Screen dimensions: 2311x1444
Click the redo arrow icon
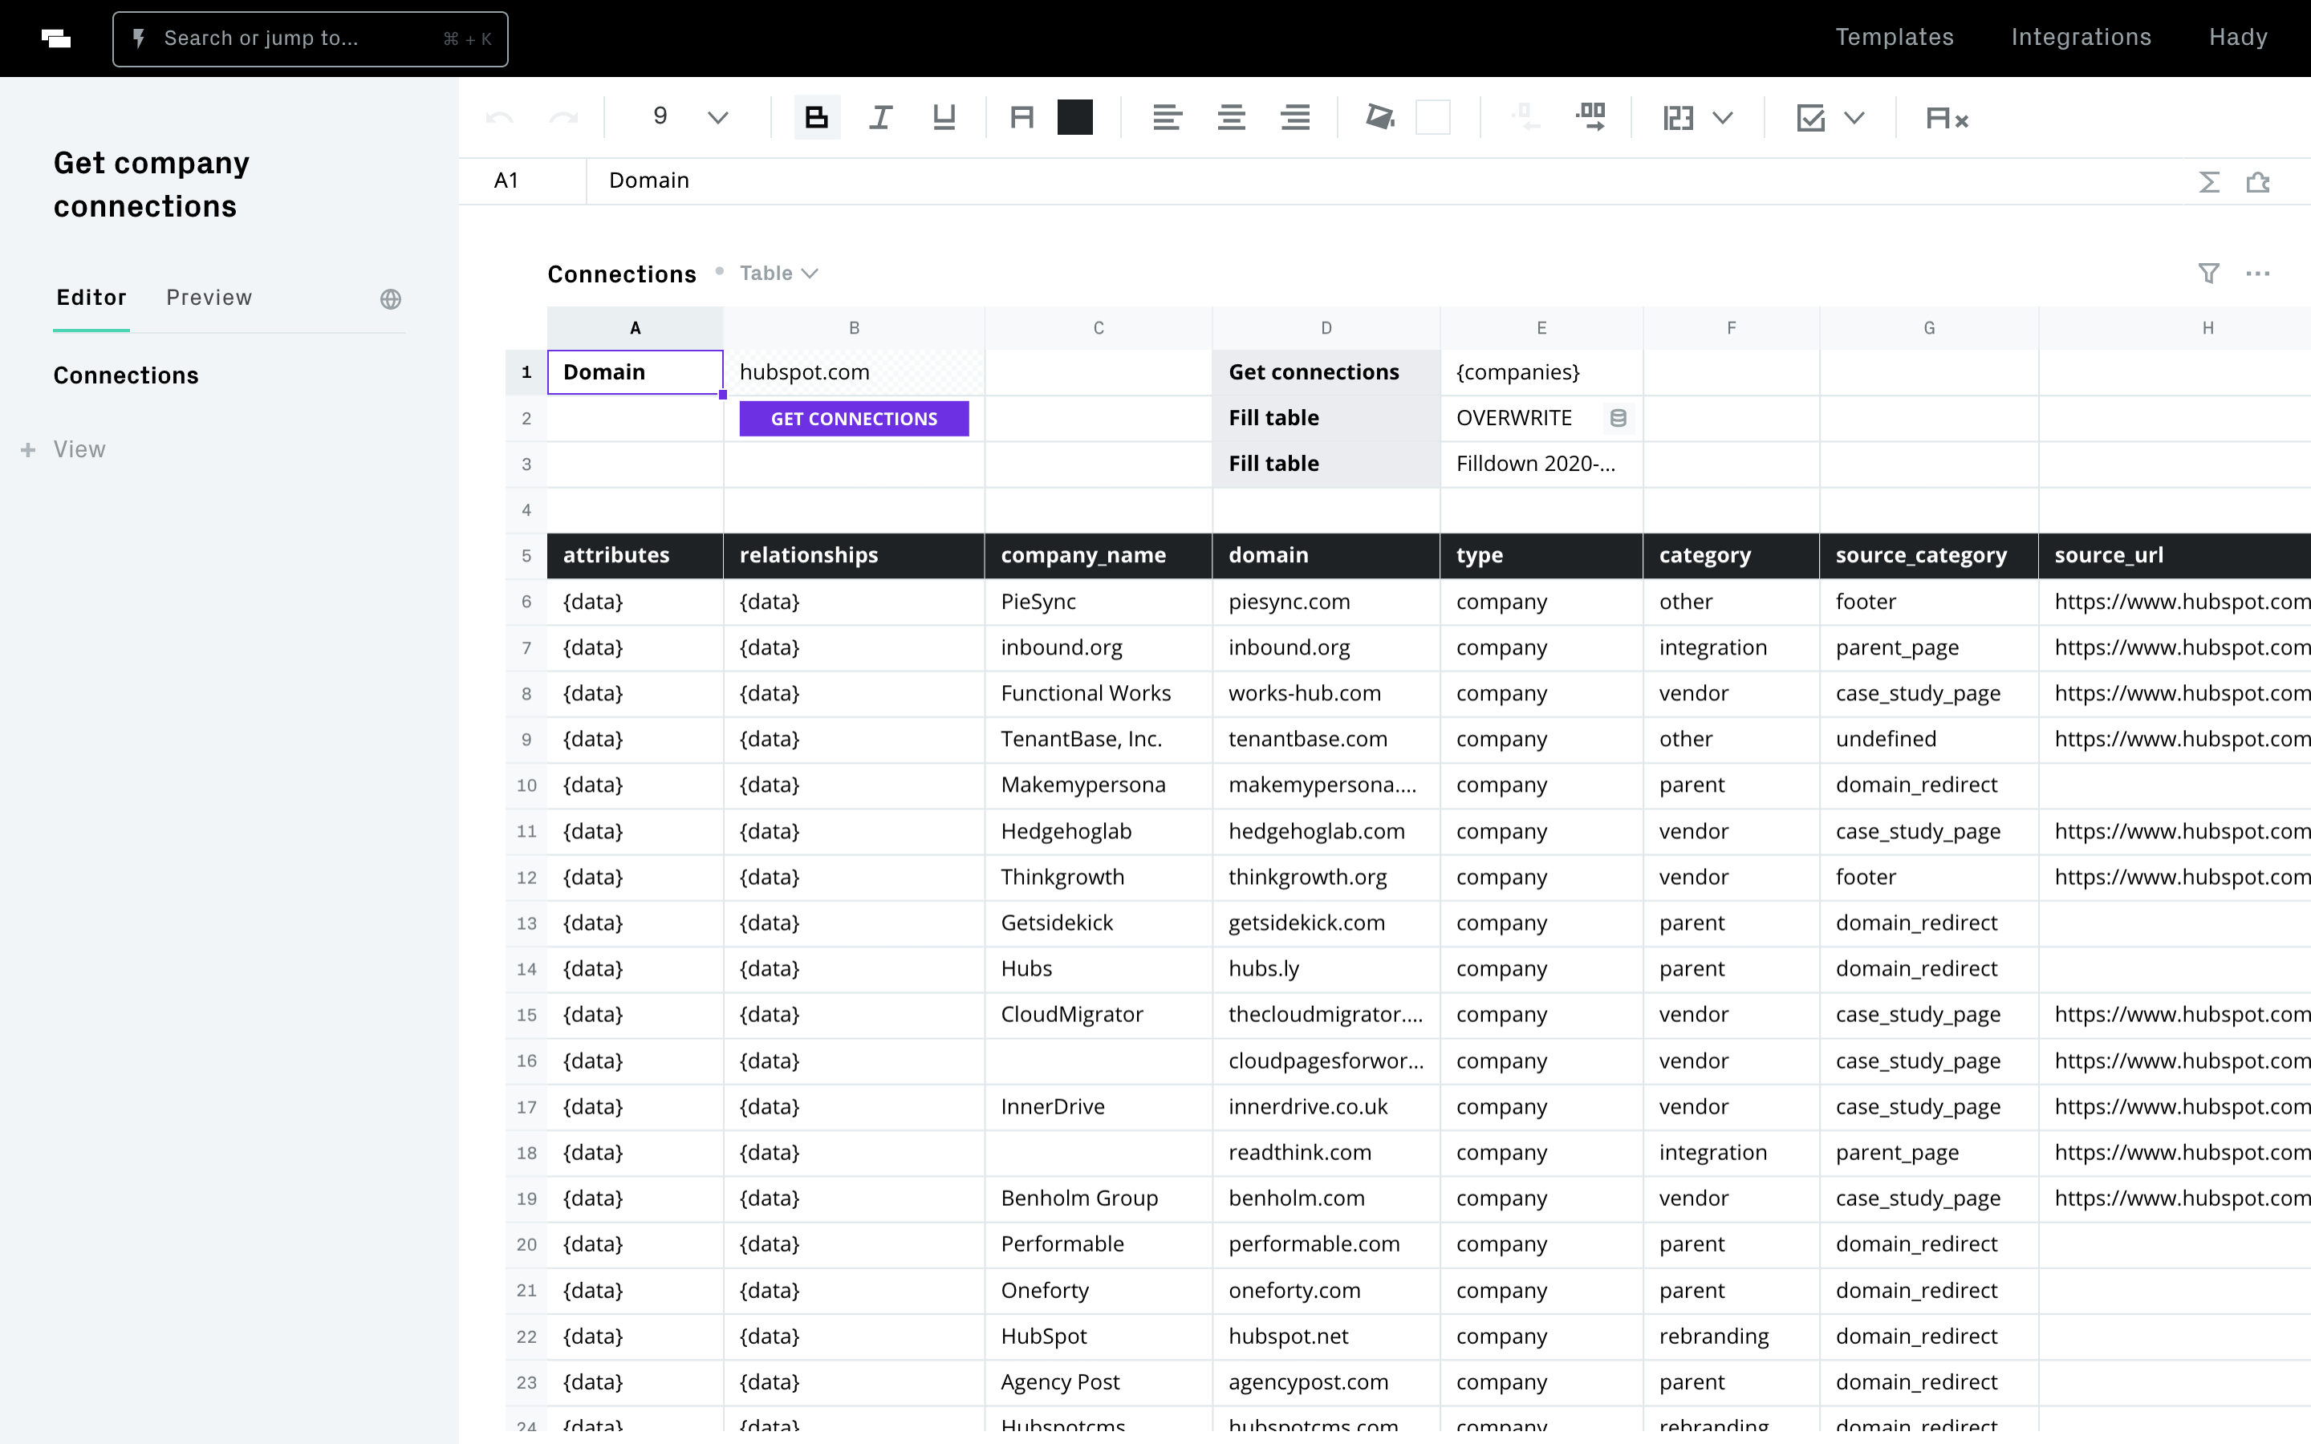coord(563,119)
